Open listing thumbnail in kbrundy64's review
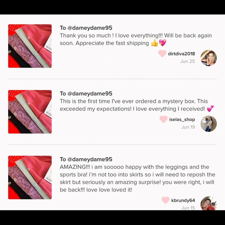This screenshot has height=225, width=225. (x=30, y=178)
